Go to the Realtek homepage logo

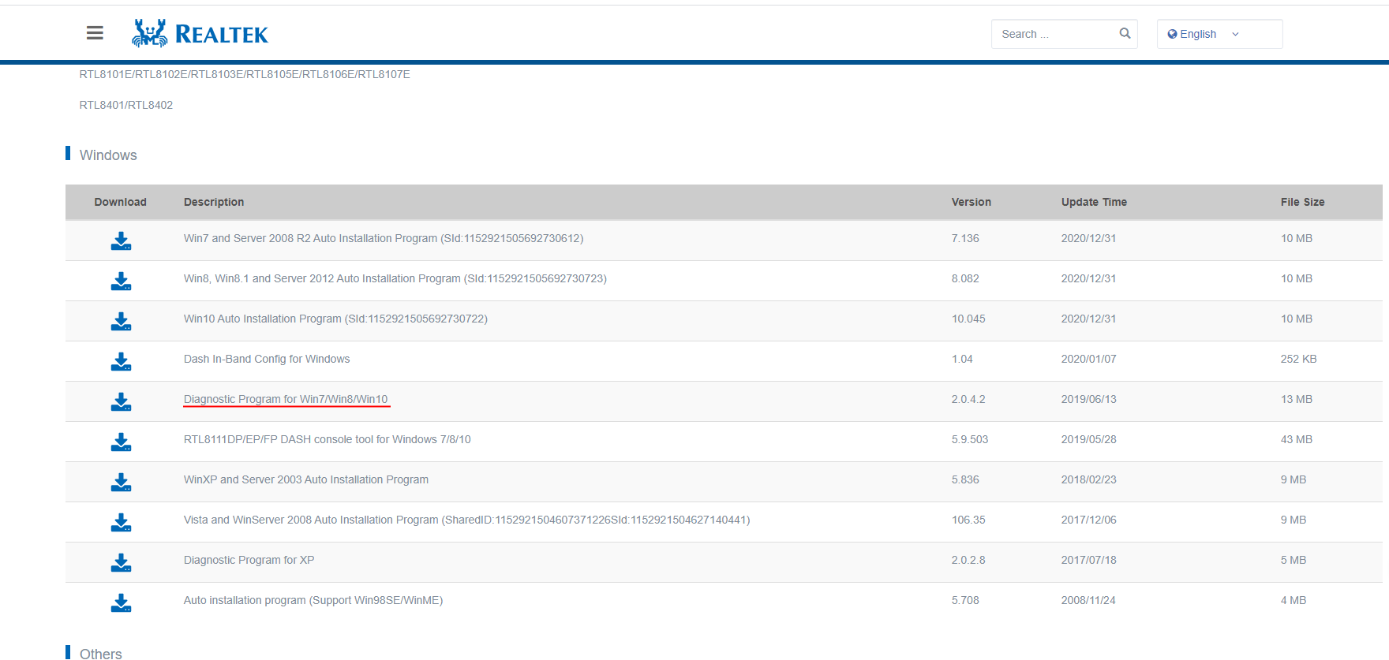click(x=200, y=34)
